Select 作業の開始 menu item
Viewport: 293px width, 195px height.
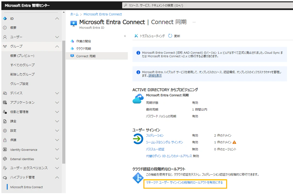click(84, 41)
